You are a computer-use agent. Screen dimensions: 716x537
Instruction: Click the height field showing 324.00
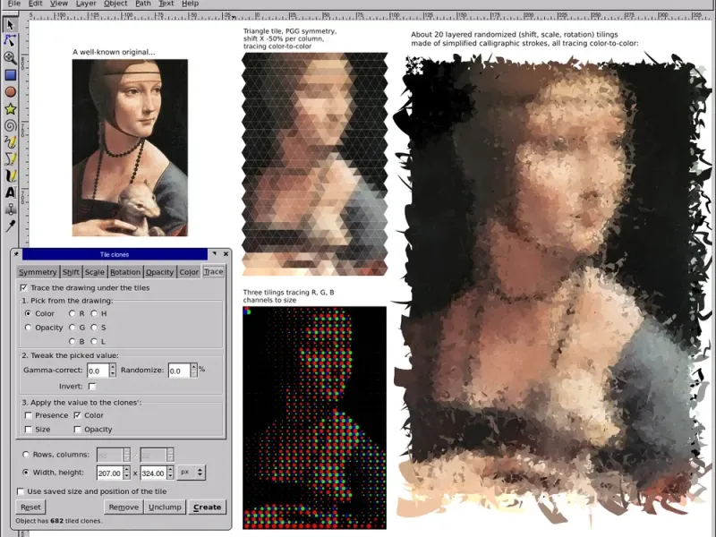[153, 473]
